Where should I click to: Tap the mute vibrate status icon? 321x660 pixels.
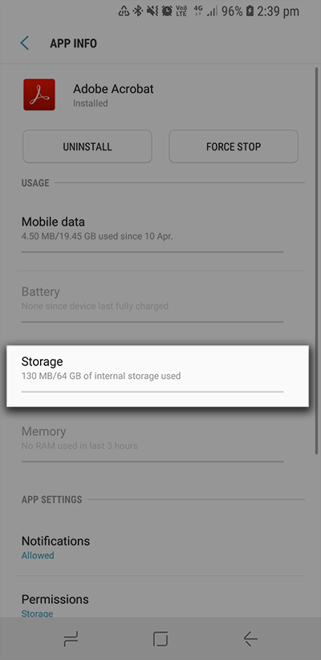pyautogui.click(x=152, y=11)
